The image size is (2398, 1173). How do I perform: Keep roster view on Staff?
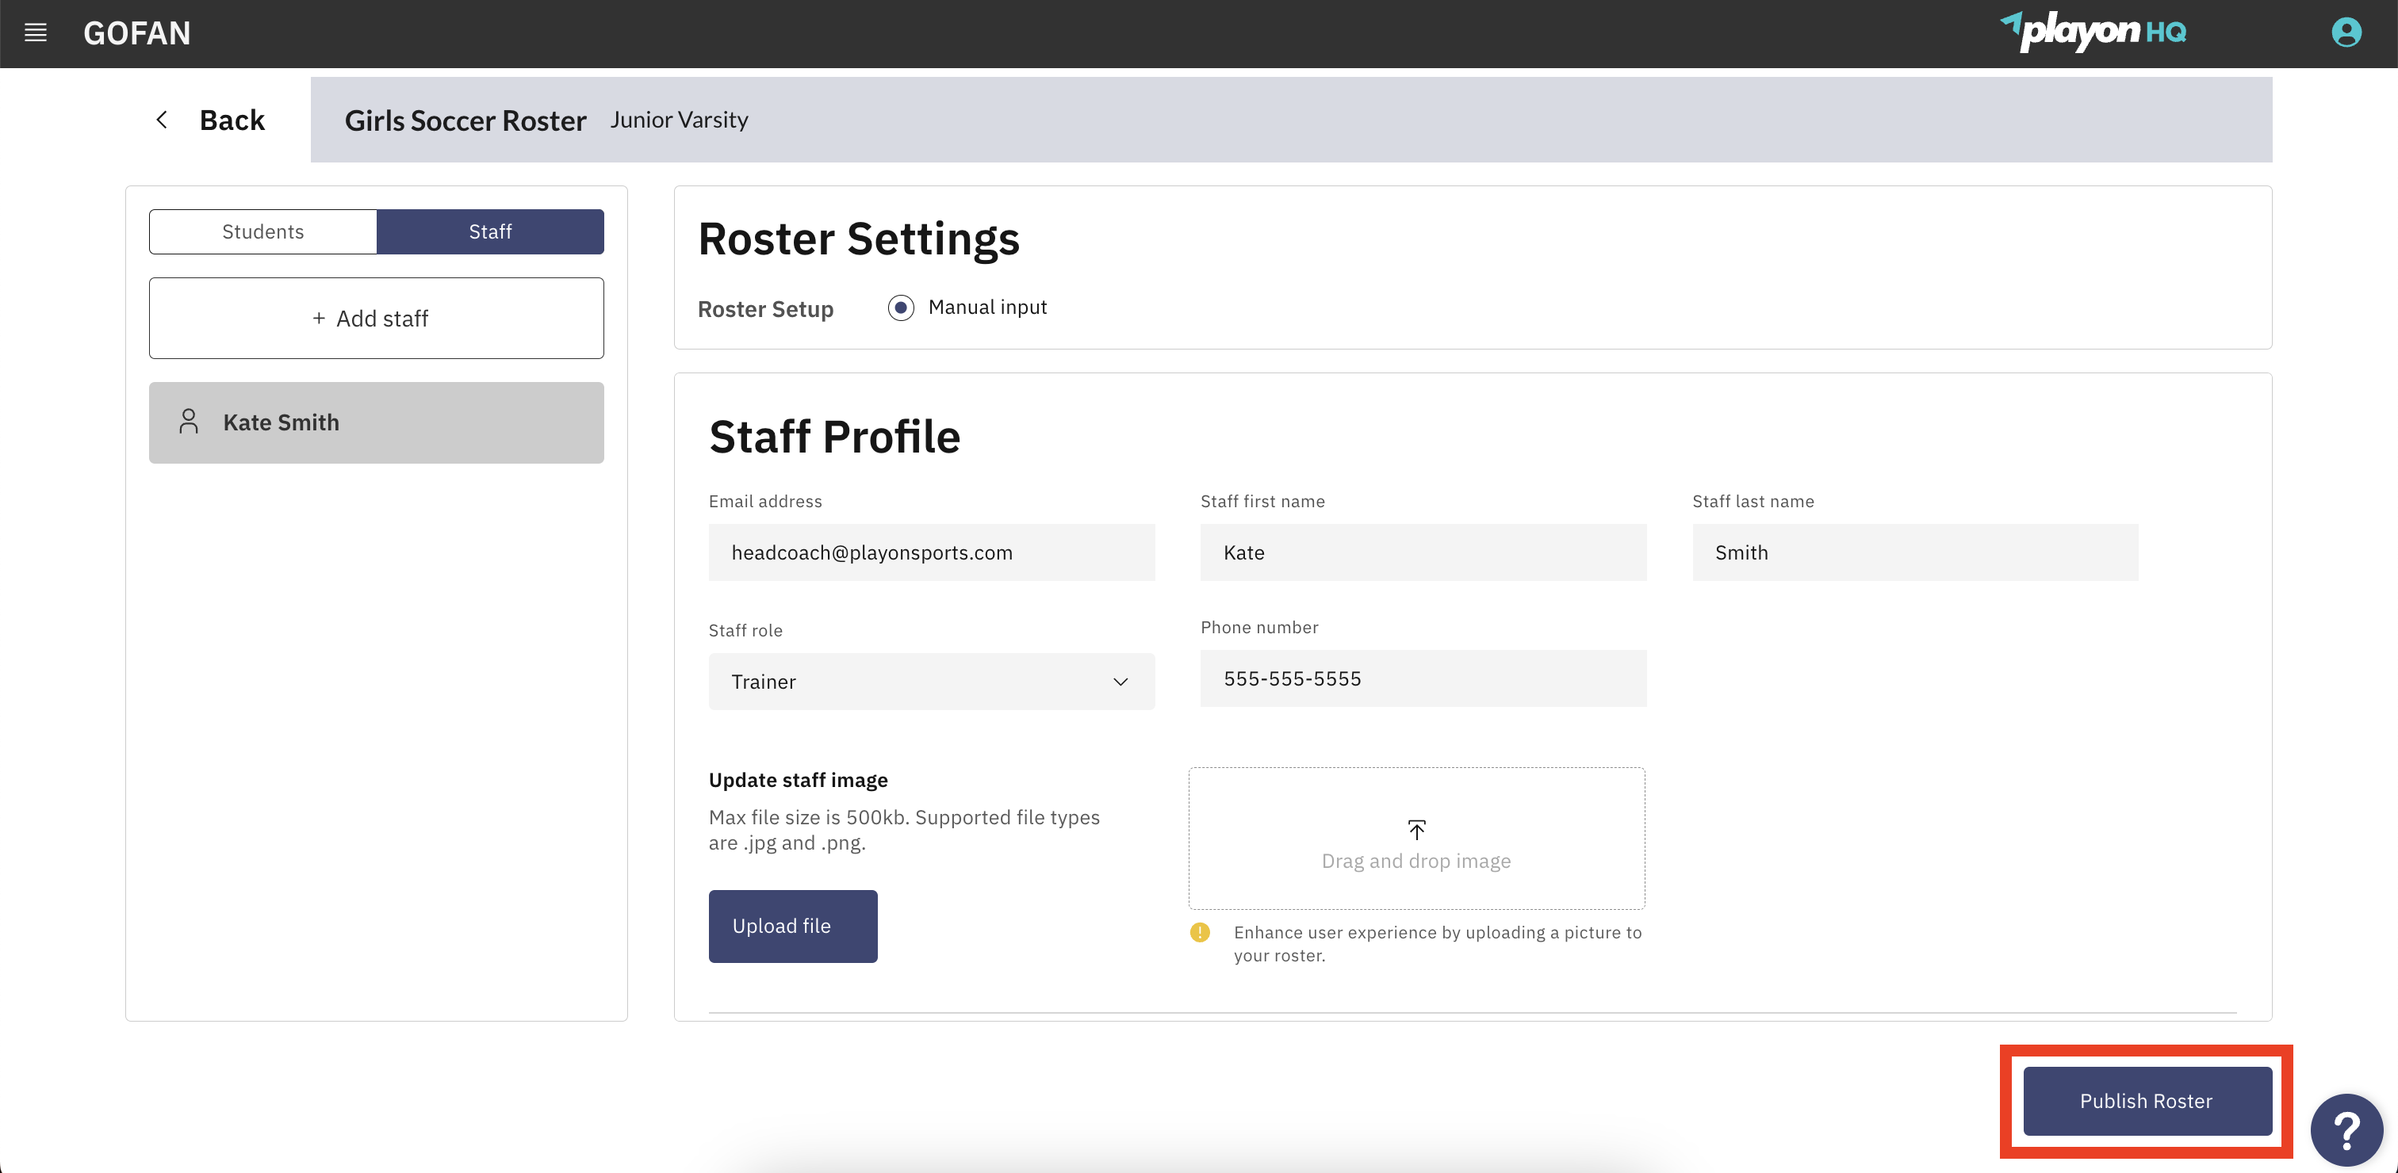point(491,231)
